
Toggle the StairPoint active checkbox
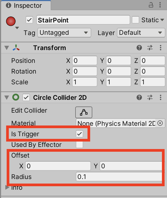(x=29, y=20)
